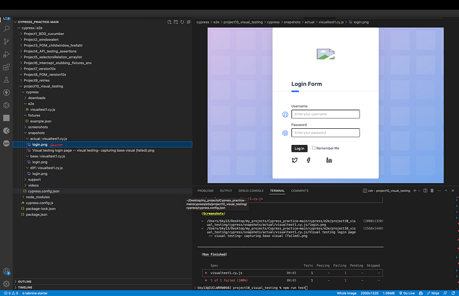The height and width of the screenshot is (296, 459).
Task: Open the Search view in activity bar
Action: coord(6,29)
